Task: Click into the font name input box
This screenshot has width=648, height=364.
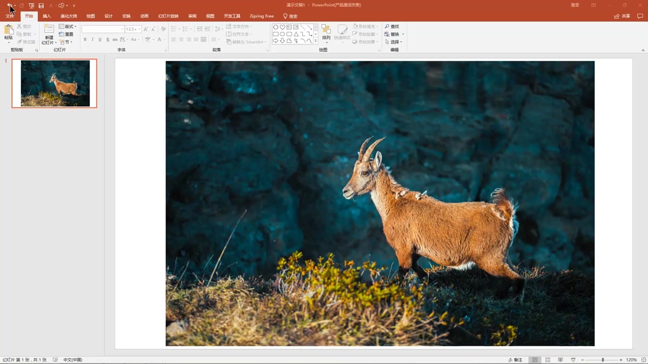Action: click(103, 29)
